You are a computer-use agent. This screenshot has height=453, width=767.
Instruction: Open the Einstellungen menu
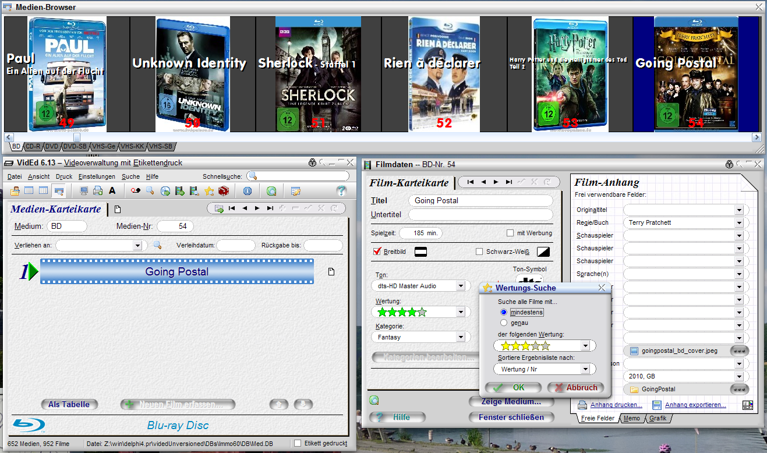tap(97, 176)
